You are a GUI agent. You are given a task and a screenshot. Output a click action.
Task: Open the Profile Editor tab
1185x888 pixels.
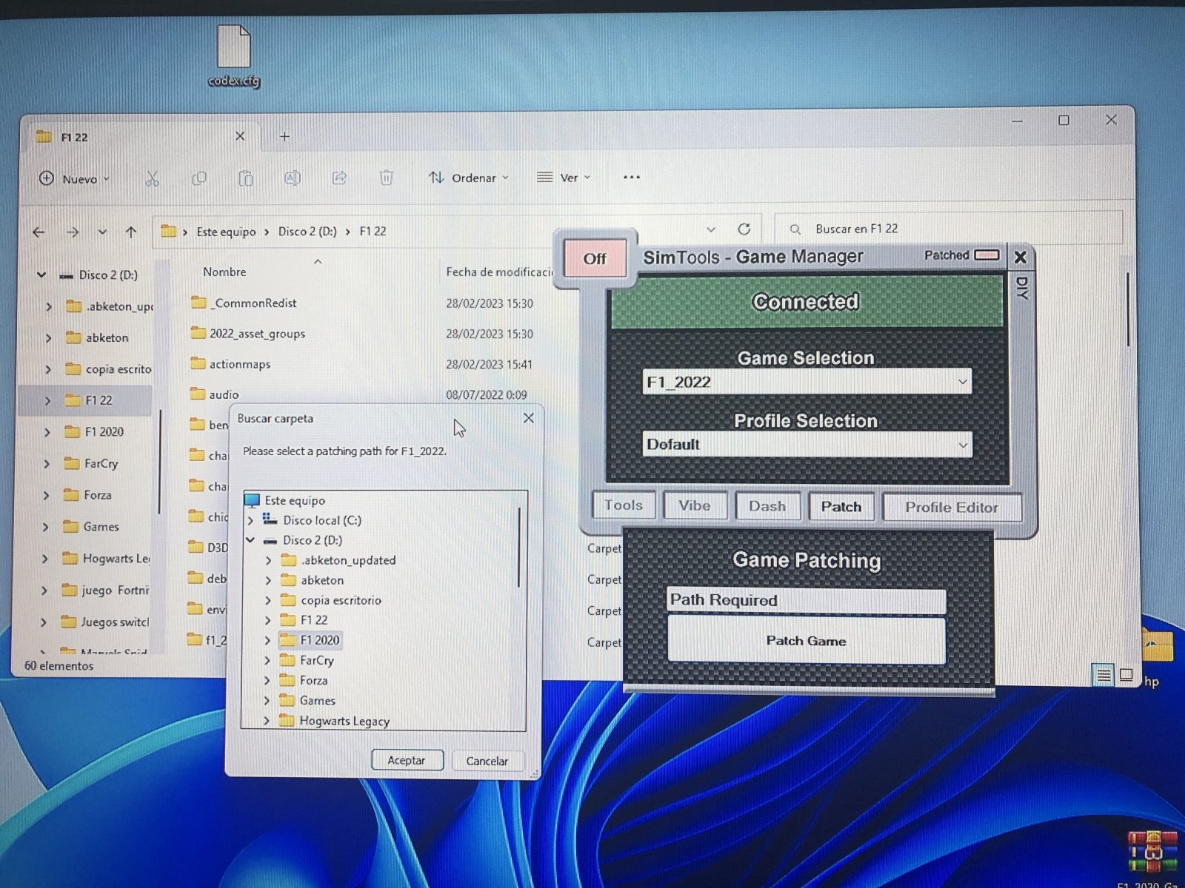pos(952,508)
